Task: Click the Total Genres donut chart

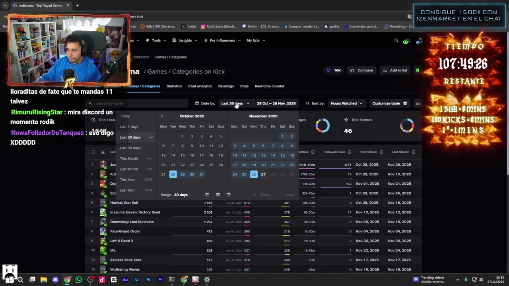Action: [407, 126]
